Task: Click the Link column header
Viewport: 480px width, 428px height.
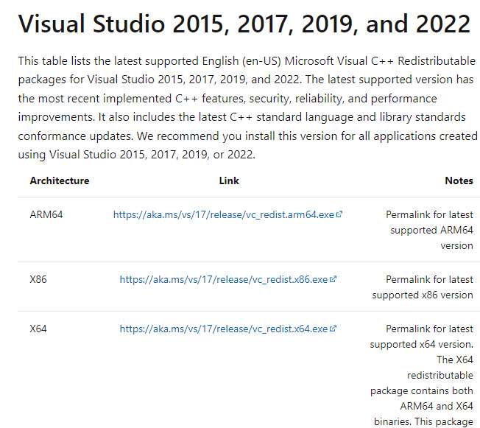Action: [x=229, y=180]
